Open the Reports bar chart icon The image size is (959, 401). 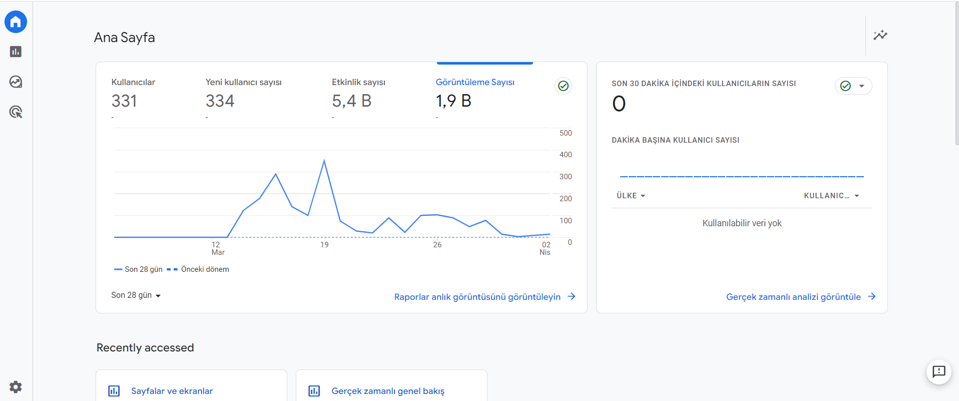point(16,52)
